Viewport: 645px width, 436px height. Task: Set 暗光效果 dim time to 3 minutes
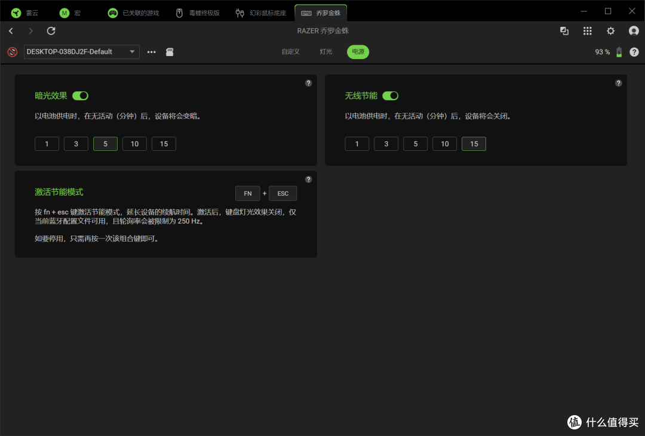point(76,144)
